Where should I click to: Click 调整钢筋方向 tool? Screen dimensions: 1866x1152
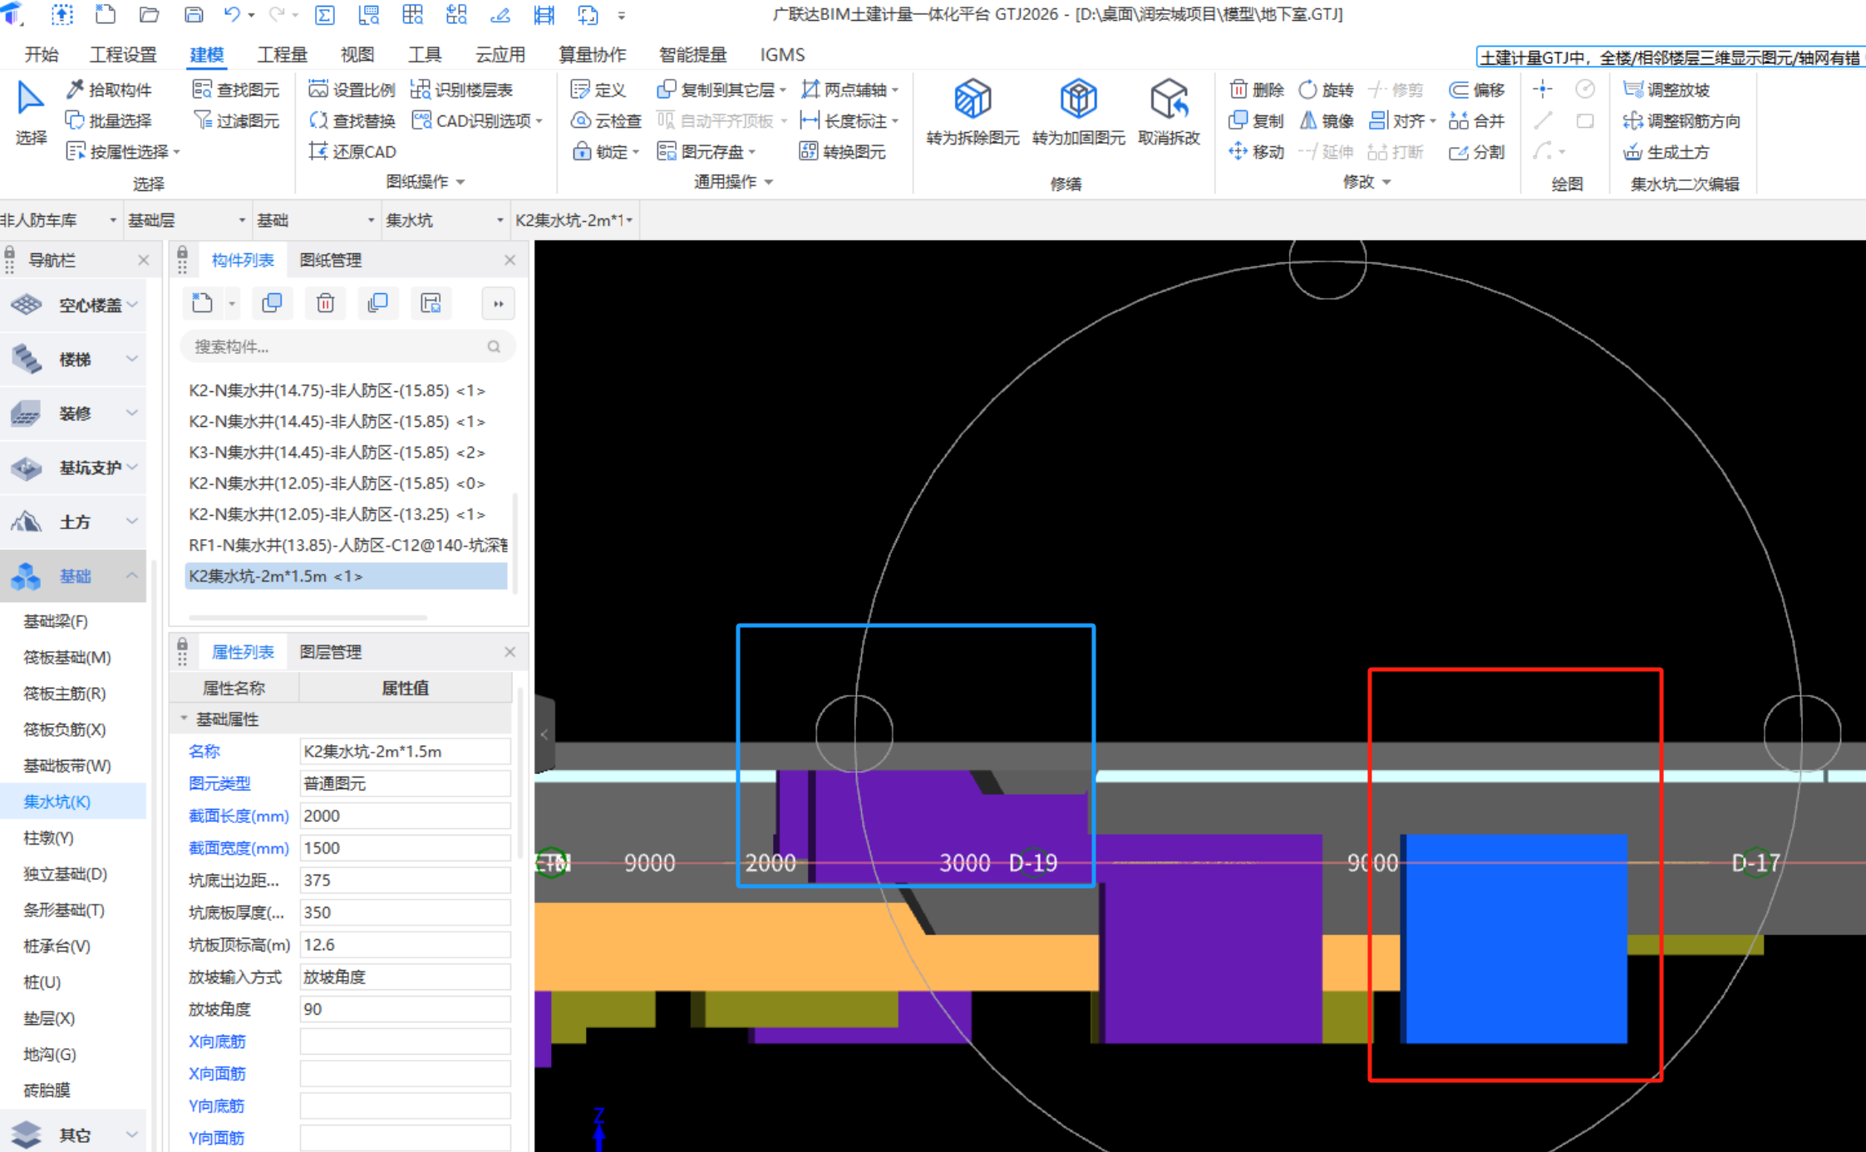tap(1681, 121)
